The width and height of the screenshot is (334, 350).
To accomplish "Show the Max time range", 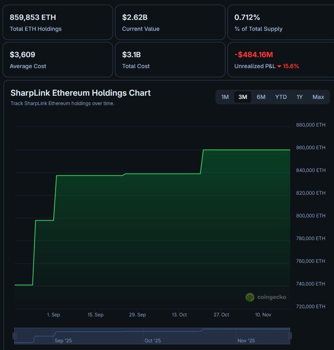I will pos(318,97).
